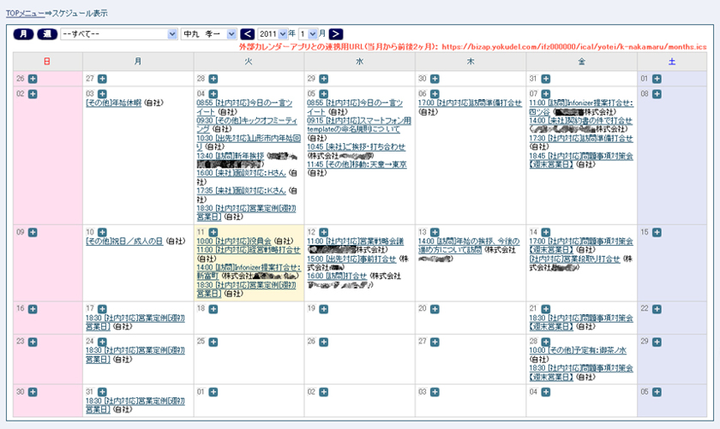This screenshot has height=429, width=720.
Task: Add a schedule on January 25
Action: point(213,341)
